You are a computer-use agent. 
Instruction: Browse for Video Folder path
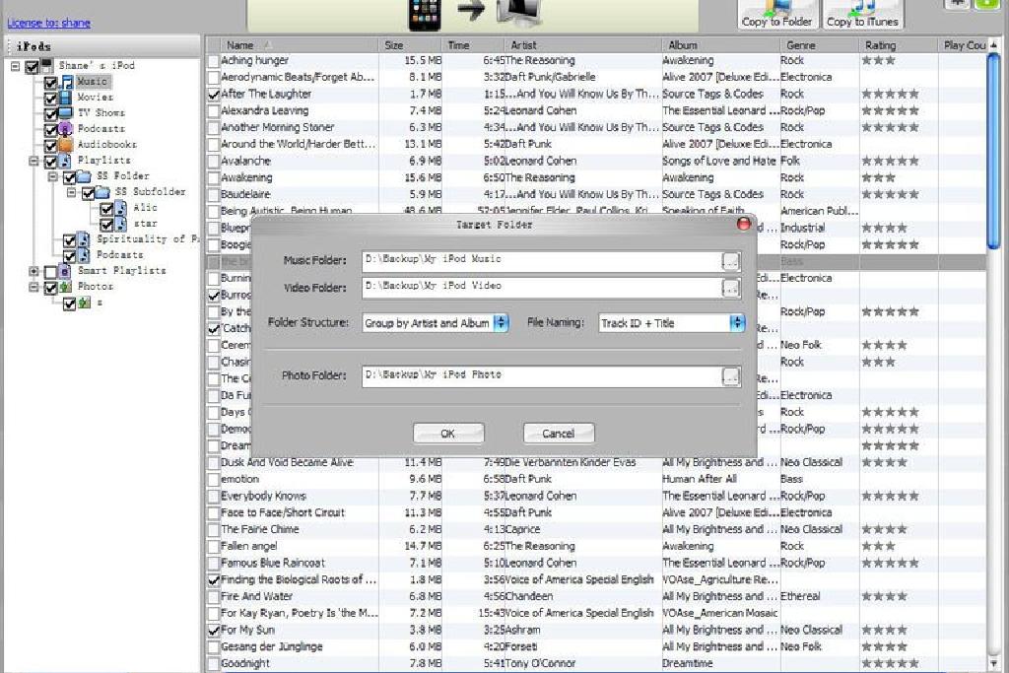click(x=730, y=288)
